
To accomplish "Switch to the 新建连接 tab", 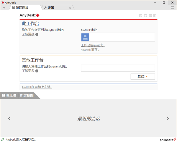I will pyautogui.click(x=25, y=8).
